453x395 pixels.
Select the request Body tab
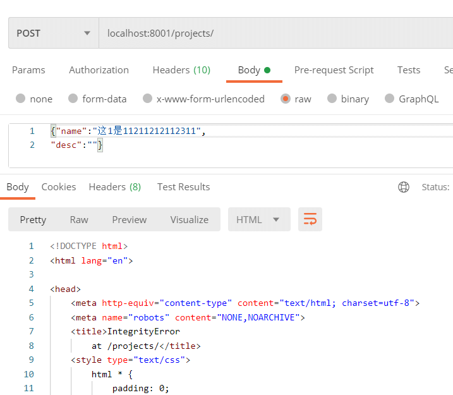[x=254, y=70]
